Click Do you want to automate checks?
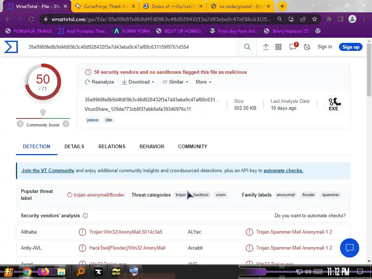The width and height of the screenshot is (372, 279). [x=310, y=216]
